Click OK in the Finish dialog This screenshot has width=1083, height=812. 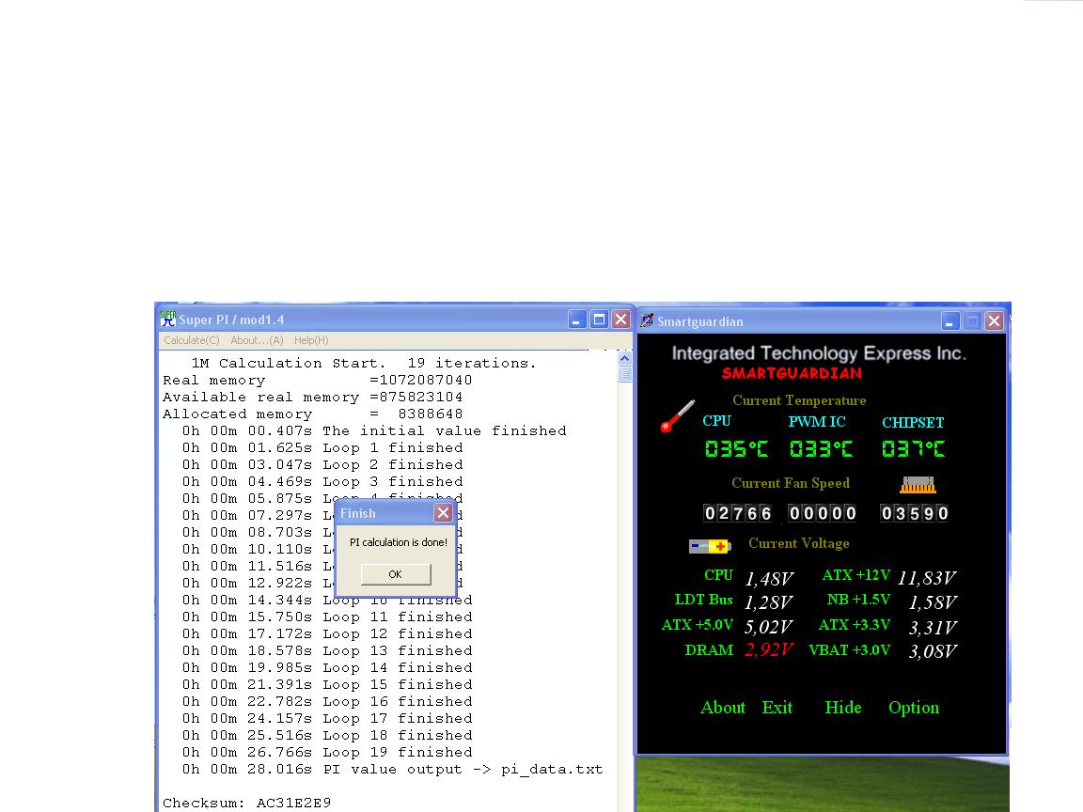[x=396, y=574]
